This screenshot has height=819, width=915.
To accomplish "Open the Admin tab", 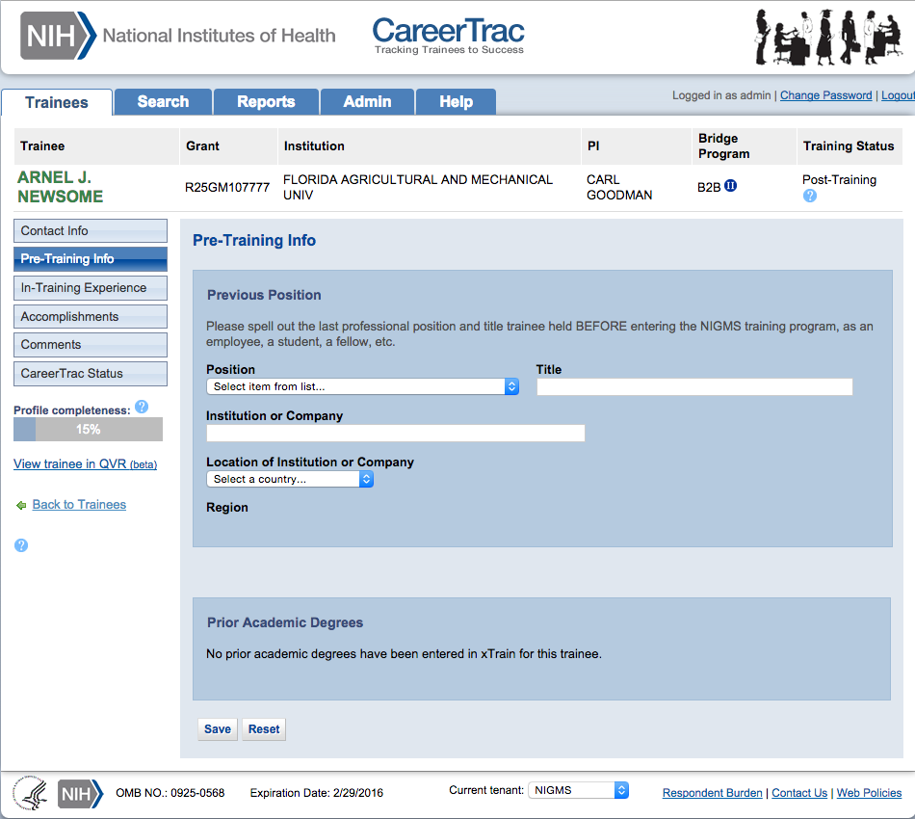I will [x=368, y=101].
